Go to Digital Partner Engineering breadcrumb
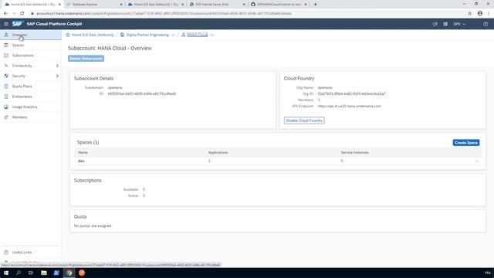 point(147,35)
